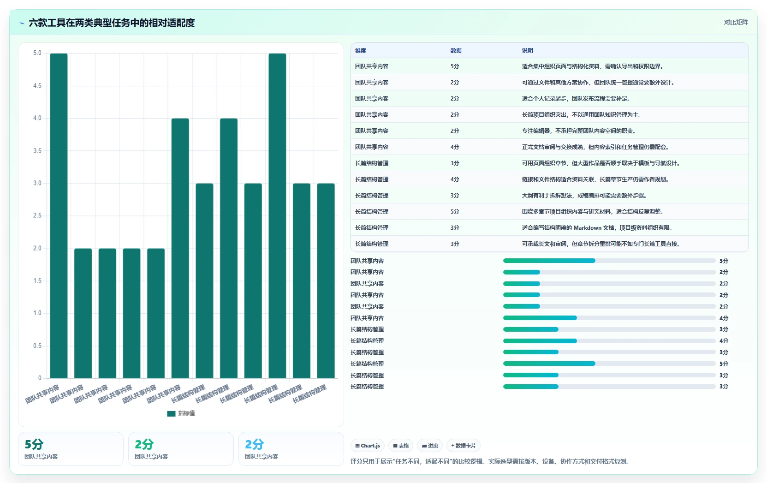Select row 围绕多章节项目组织内容与研究材料
The width and height of the screenshot is (767, 483).
coord(549,212)
